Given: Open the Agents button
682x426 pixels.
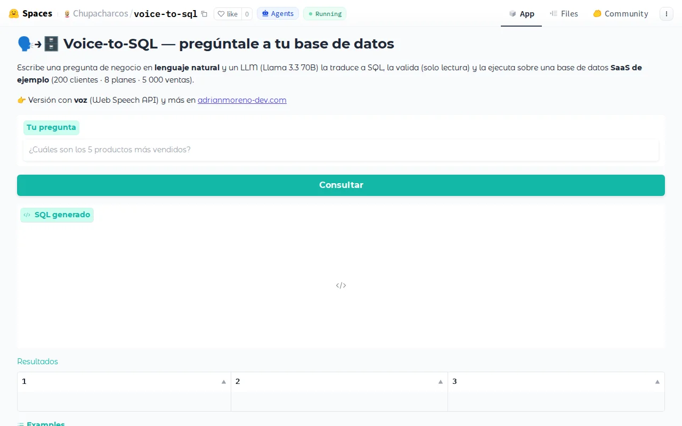Looking at the screenshot, I should 278,14.
